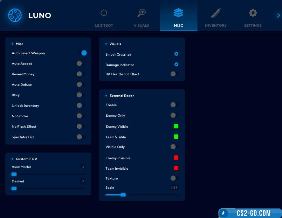Open the Inventory knife icon

[216, 13]
